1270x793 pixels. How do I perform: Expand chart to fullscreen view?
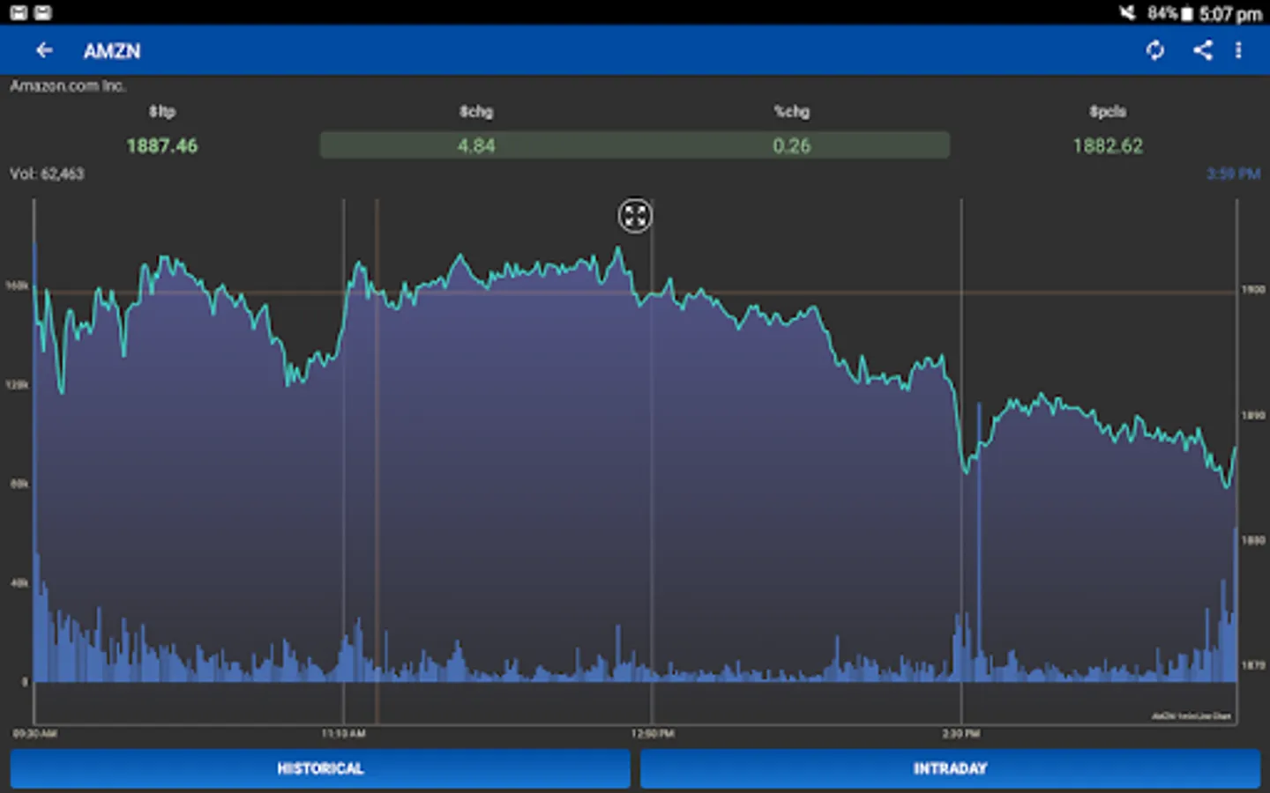(635, 216)
